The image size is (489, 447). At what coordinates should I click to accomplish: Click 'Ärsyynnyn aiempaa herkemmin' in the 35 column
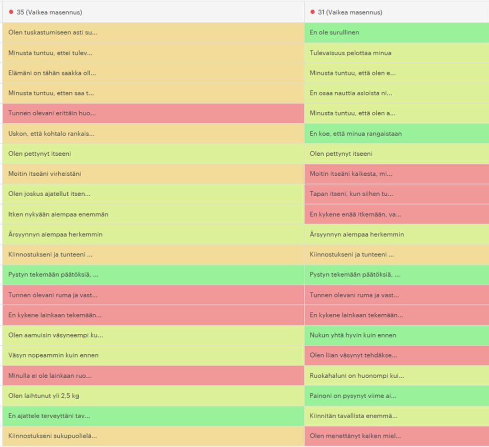point(153,234)
